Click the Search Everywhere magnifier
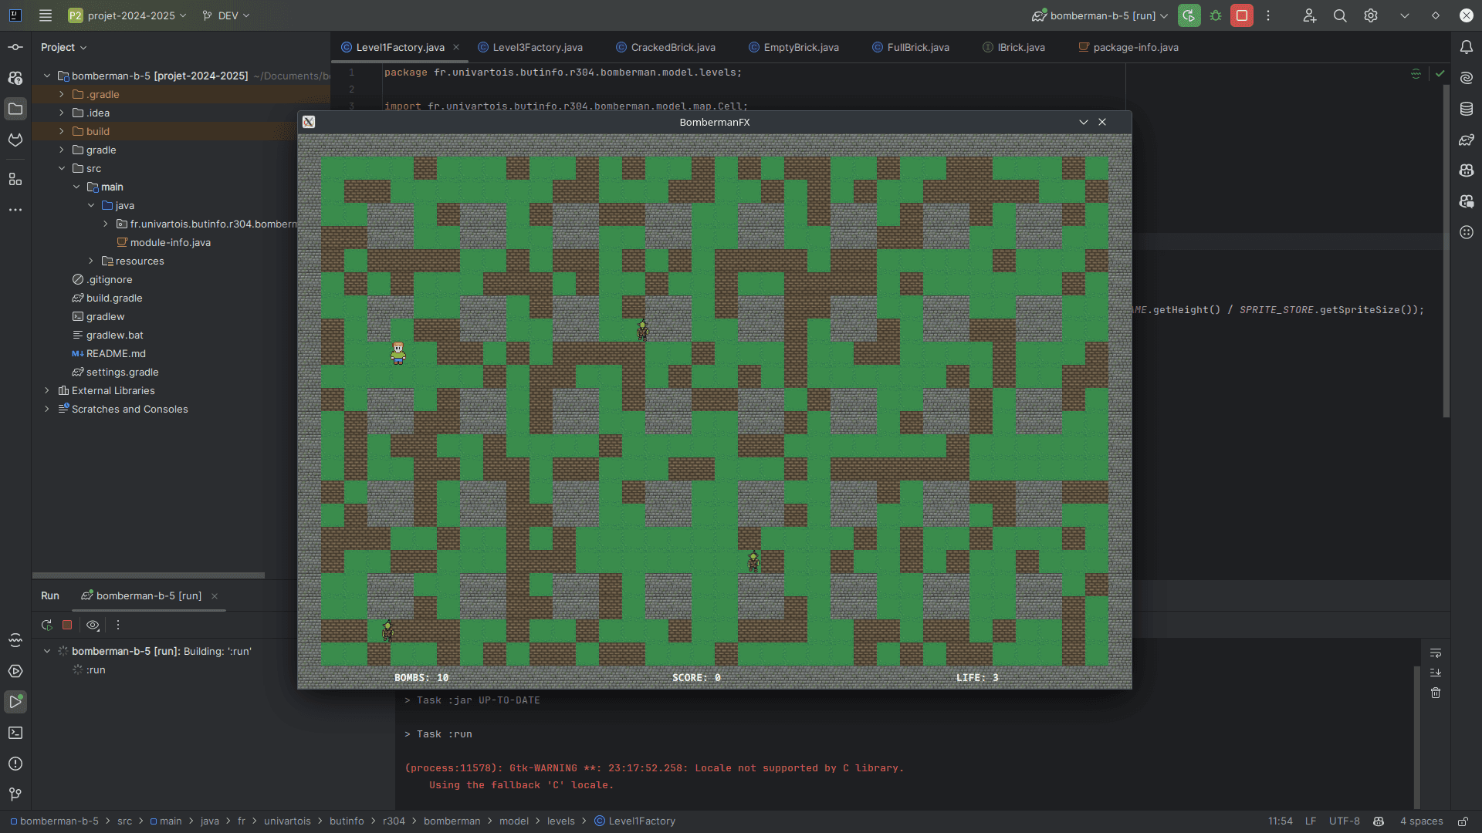Image resolution: width=1482 pixels, height=833 pixels. (1340, 15)
